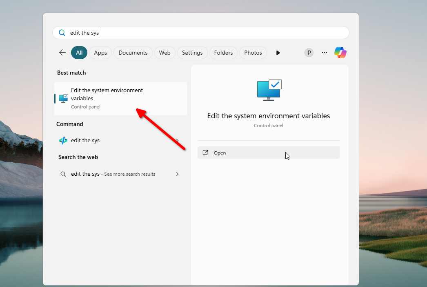Expand the 'edit the sys' command result chevron
This screenshot has width=427, height=287.
click(x=177, y=141)
